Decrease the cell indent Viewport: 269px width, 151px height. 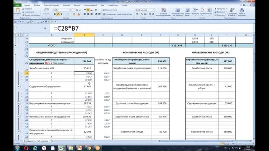96,14
